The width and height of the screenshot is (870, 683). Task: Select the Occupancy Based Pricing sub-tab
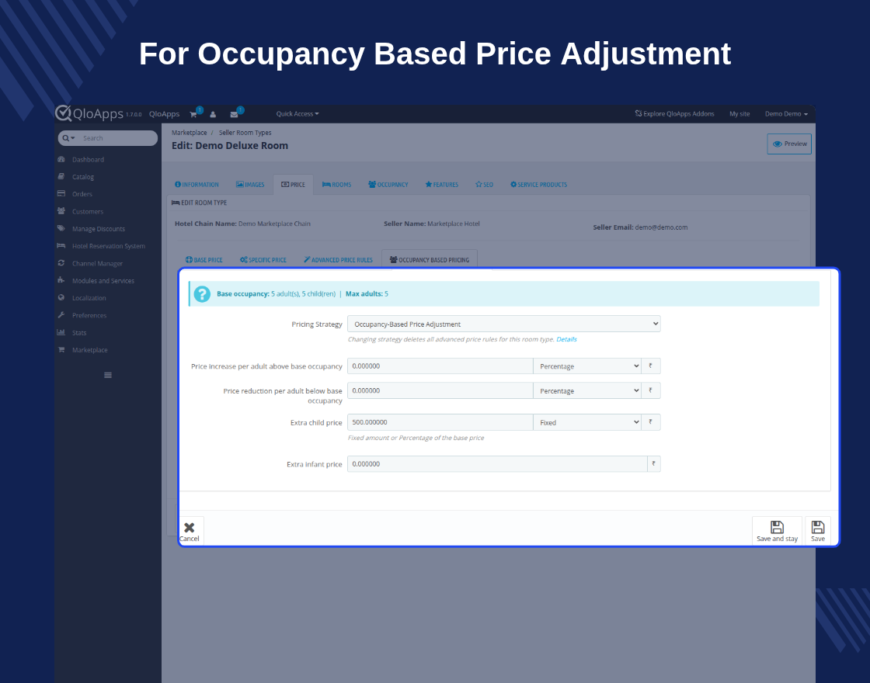430,259
